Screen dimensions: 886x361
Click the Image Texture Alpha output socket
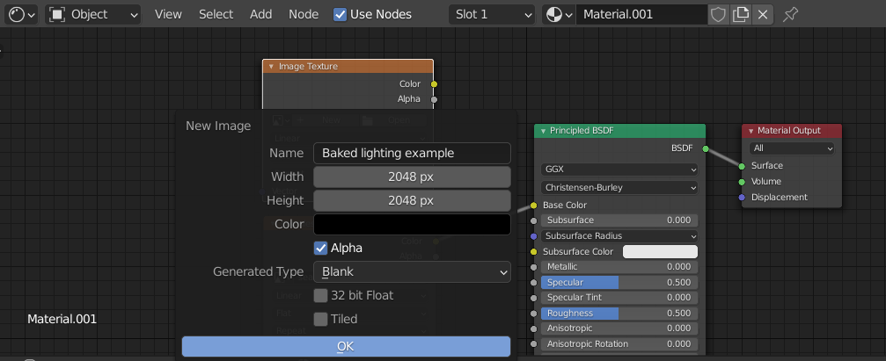pyautogui.click(x=434, y=99)
